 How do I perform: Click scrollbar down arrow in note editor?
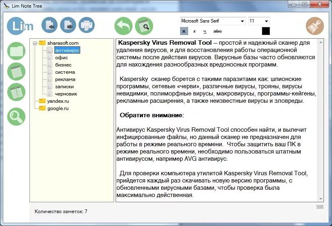(321, 199)
